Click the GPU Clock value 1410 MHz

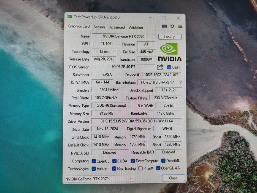pos(101,137)
